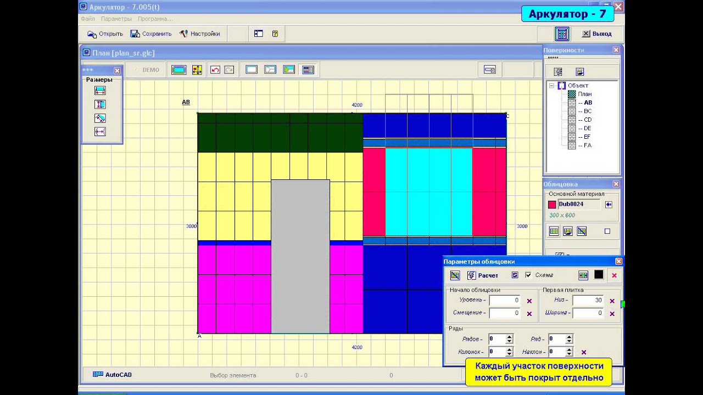The height and width of the screenshot is (395, 703).
Task: Click the save surfaces icon in Поверхности
Action: coord(579,72)
